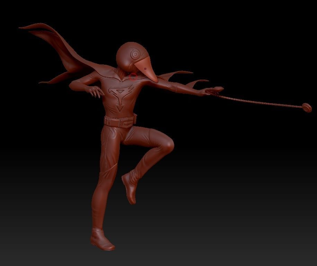This screenshot has width=317, height=266.
Task: Click the clawed hand resting on the hip
Action: [95, 91]
